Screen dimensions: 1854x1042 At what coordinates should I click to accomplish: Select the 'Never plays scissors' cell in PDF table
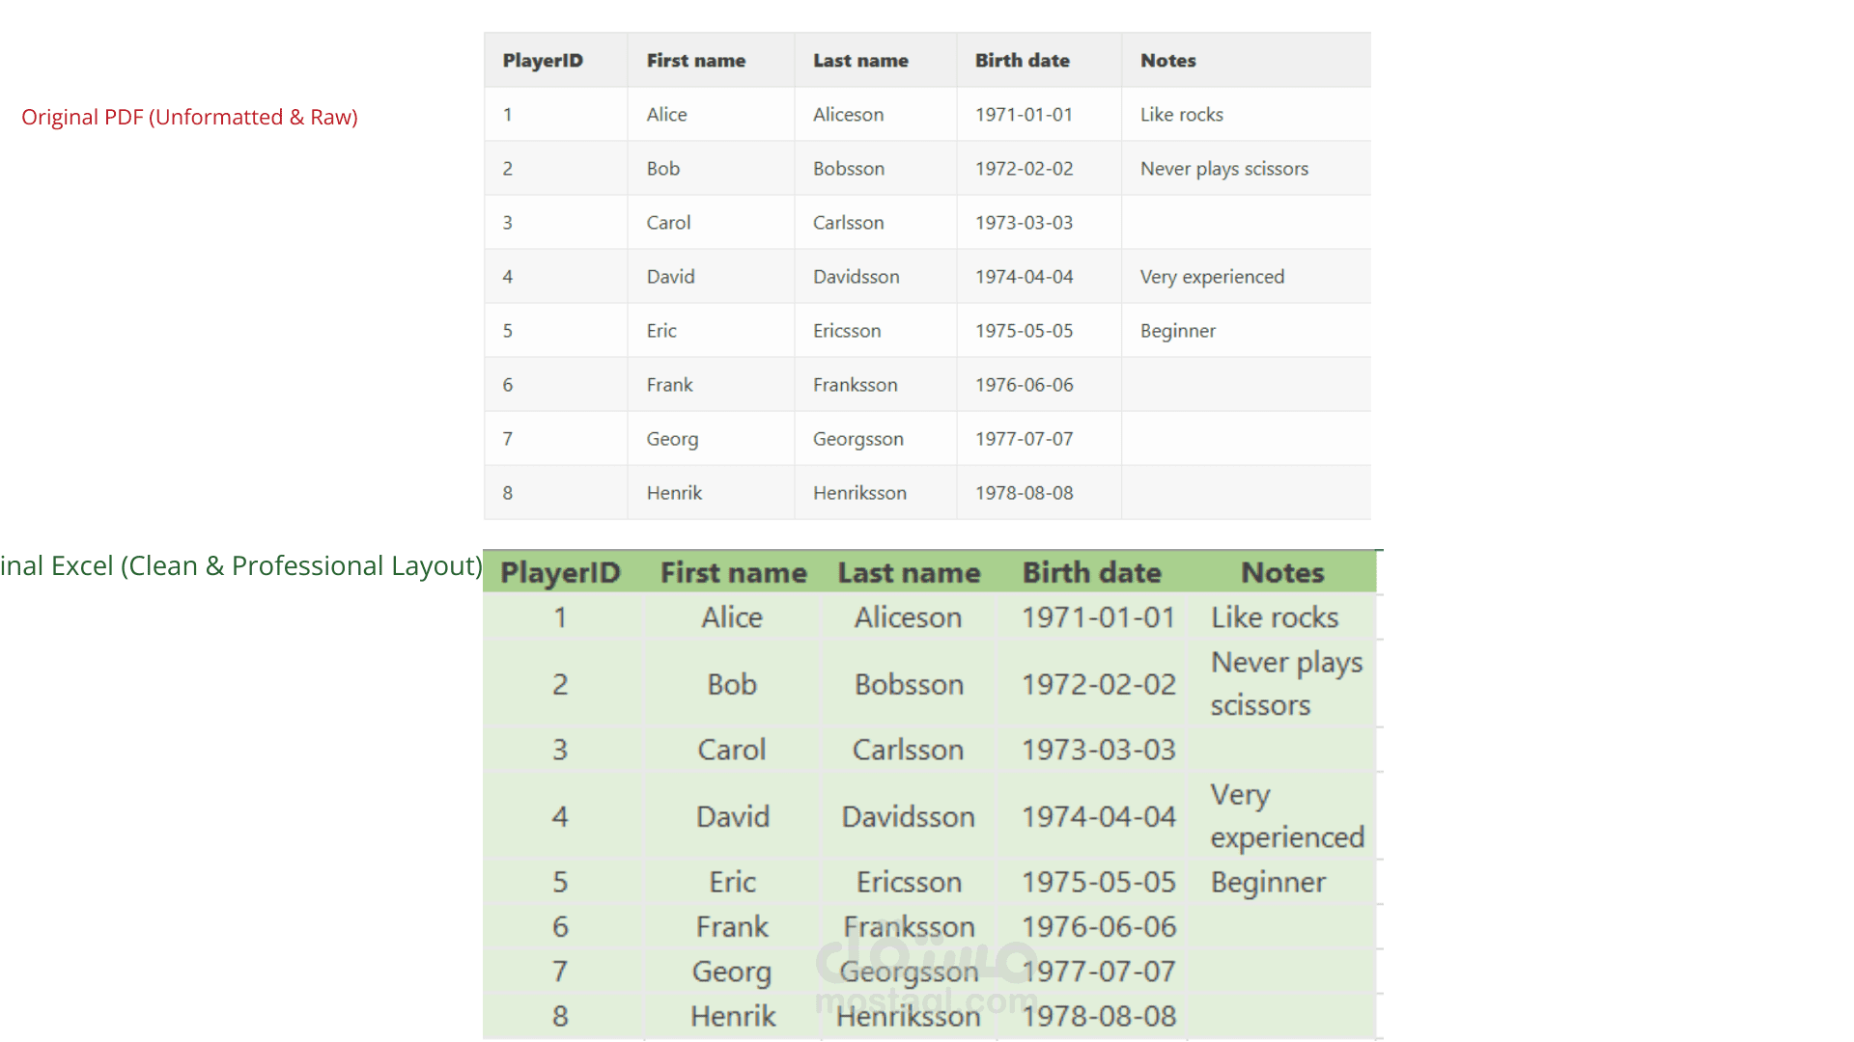coord(1223,169)
